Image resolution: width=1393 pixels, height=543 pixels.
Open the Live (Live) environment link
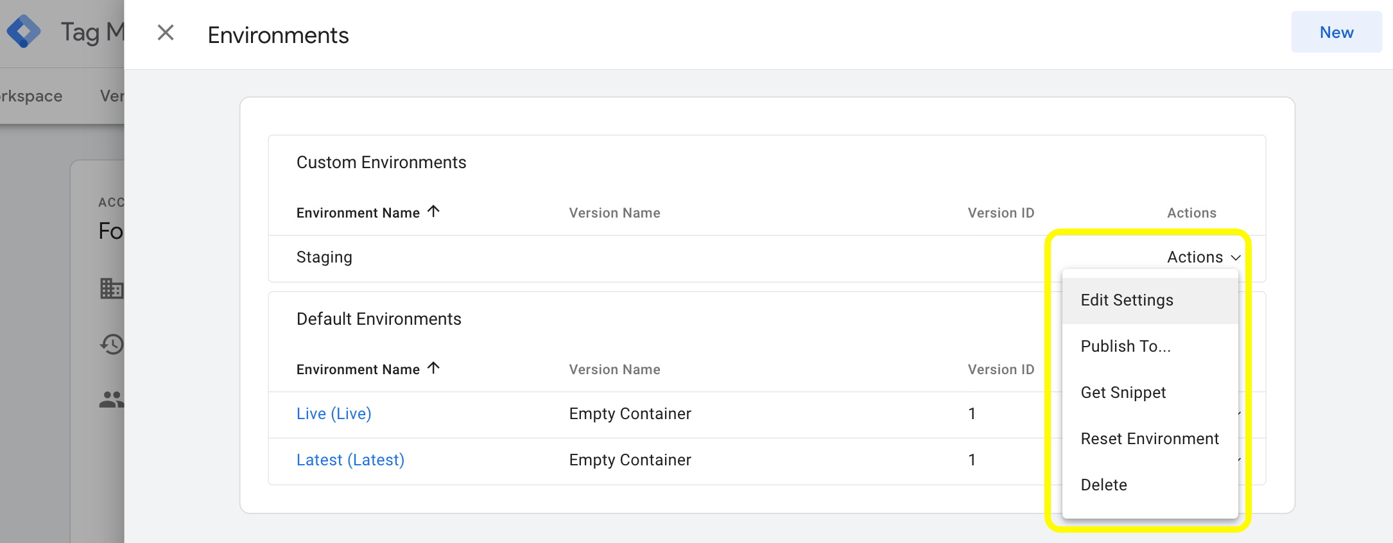coord(334,414)
